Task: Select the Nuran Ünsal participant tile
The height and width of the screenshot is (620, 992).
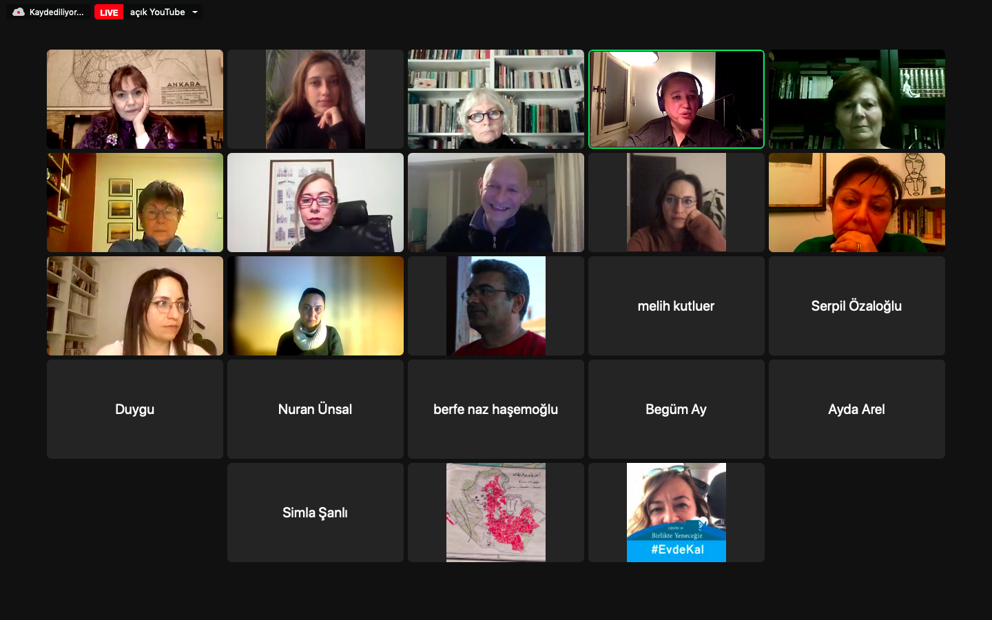Action: (x=316, y=409)
